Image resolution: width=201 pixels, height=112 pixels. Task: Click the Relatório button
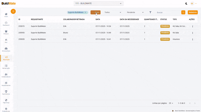193,13
